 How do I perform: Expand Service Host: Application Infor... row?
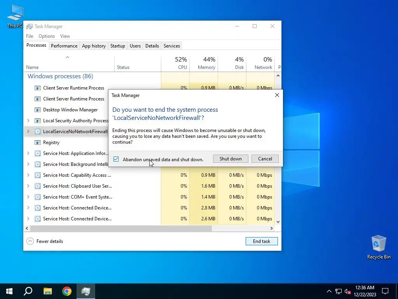coord(28,153)
